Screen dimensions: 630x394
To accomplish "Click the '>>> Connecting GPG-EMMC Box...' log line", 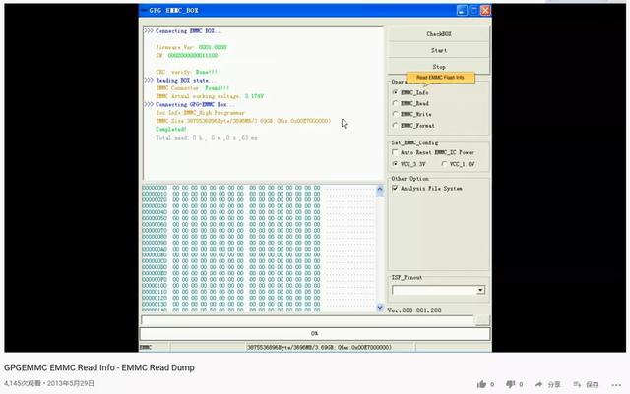I will click(189, 104).
